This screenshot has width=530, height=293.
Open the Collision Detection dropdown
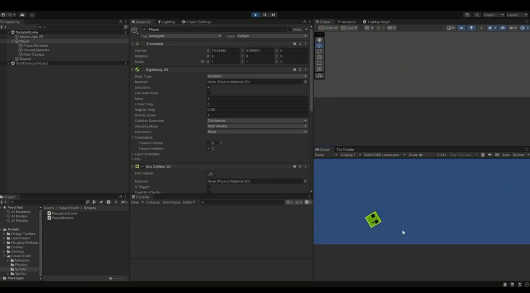[257, 121]
